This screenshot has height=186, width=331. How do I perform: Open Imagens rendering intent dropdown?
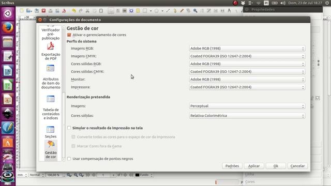coord(247,106)
